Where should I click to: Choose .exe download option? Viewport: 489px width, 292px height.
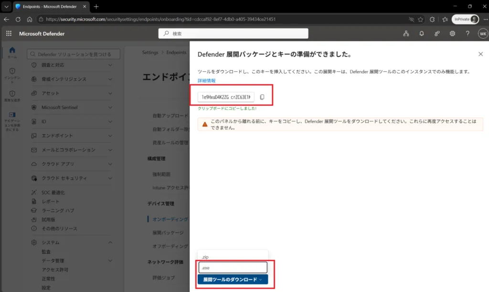[x=233, y=268]
